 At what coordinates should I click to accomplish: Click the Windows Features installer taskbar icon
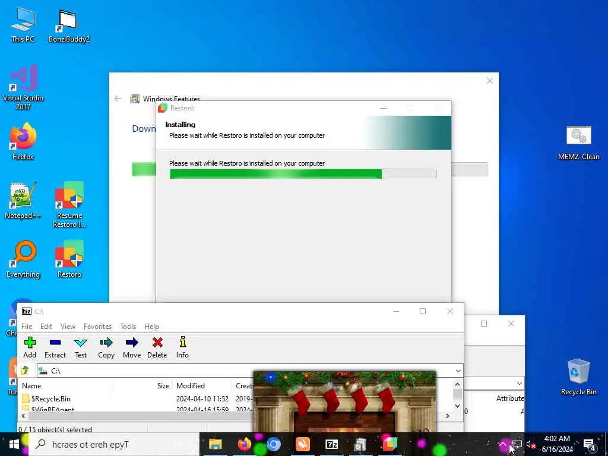pyautogui.click(x=360, y=444)
